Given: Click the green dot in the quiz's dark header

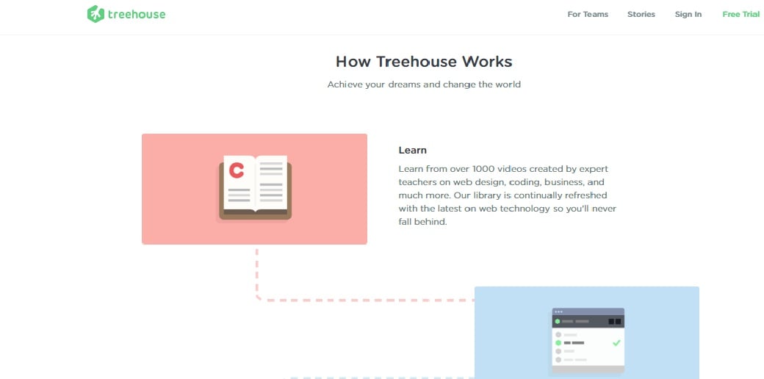Looking at the screenshot, I should click(558, 321).
